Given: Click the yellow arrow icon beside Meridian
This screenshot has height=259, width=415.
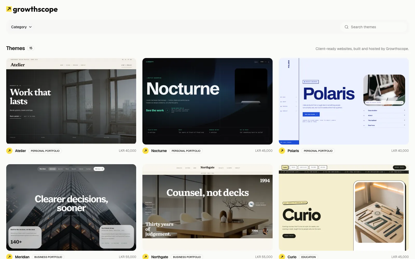Looking at the screenshot, I should coord(9,257).
